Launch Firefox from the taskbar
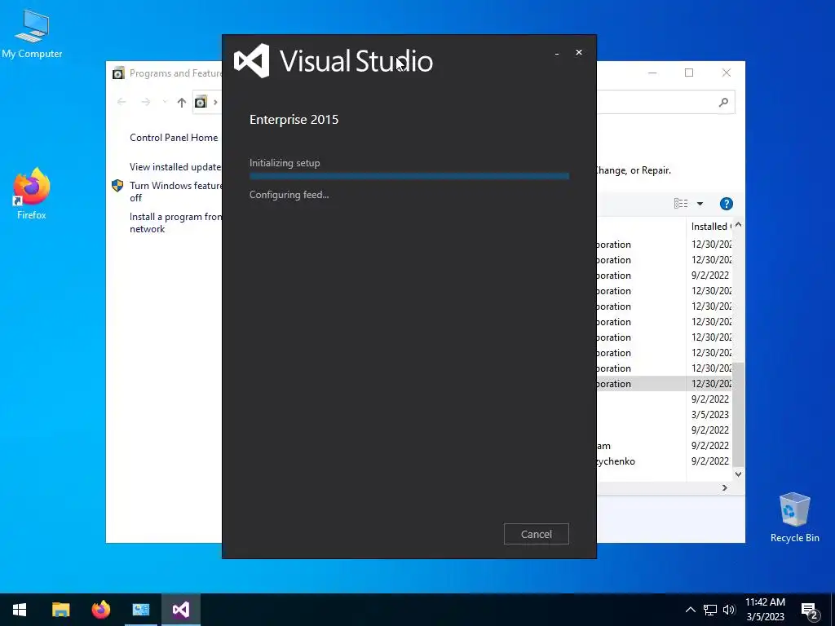 coord(100,610)
